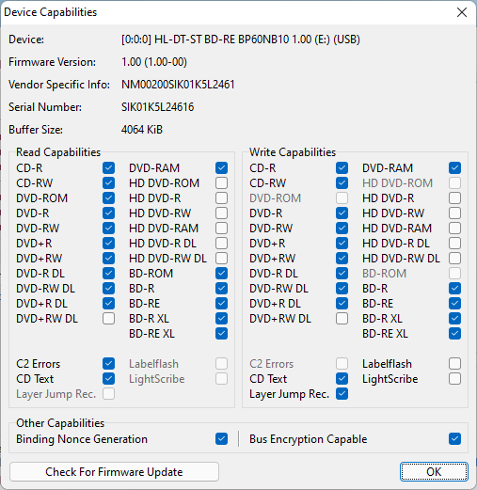
Task: Toggle the Write DVD+RW checkbox
Action: tap(342, 258)
